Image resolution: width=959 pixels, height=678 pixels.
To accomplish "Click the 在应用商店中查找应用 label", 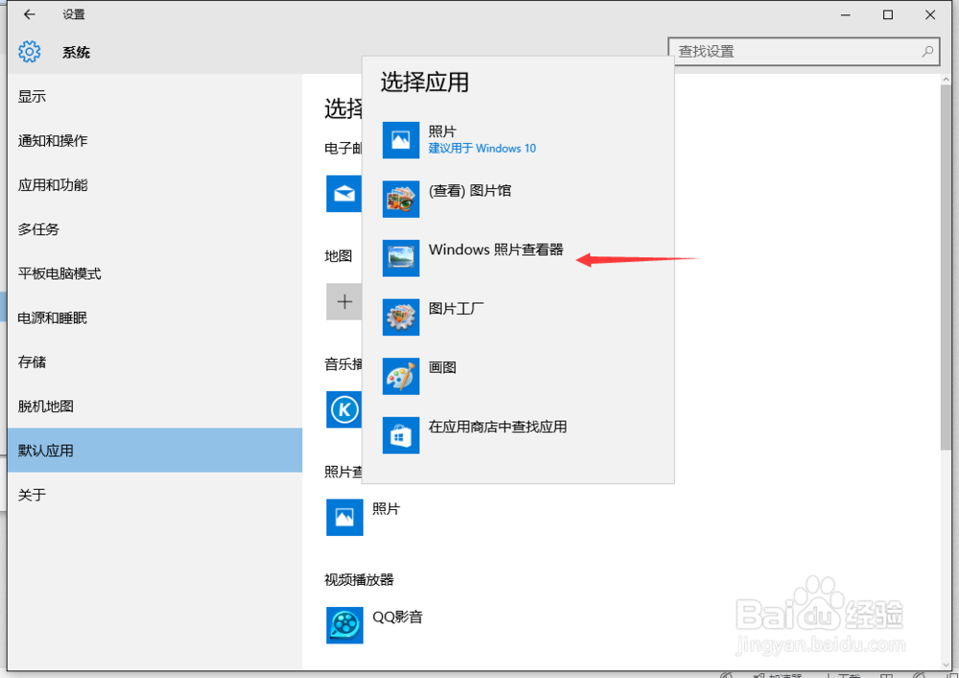I will pyautogui.click(x=497, y=427).
